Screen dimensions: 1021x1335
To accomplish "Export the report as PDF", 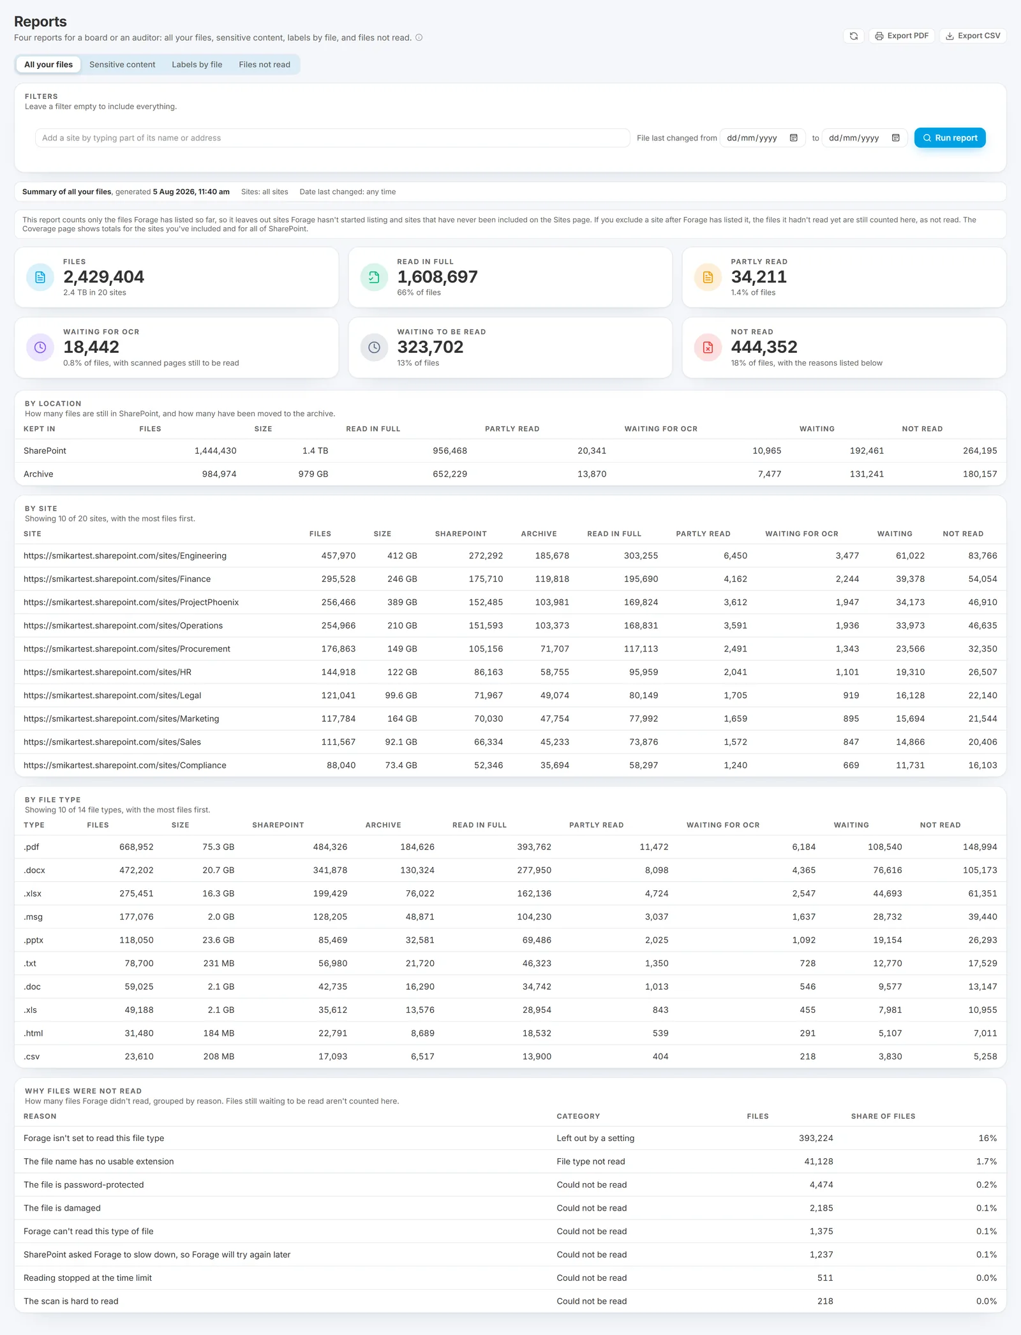I will (x=902, y=36).
